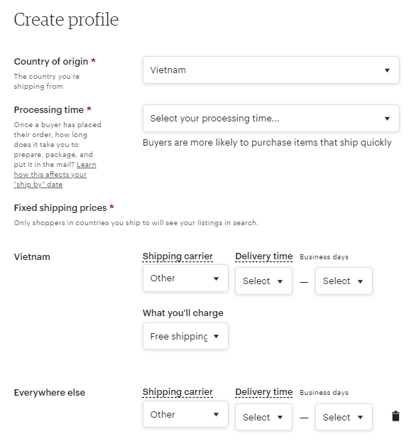Viewport: 416px width, 439px height.
Task: Click the Everywhere else destination label
Action: coord(50,393)
